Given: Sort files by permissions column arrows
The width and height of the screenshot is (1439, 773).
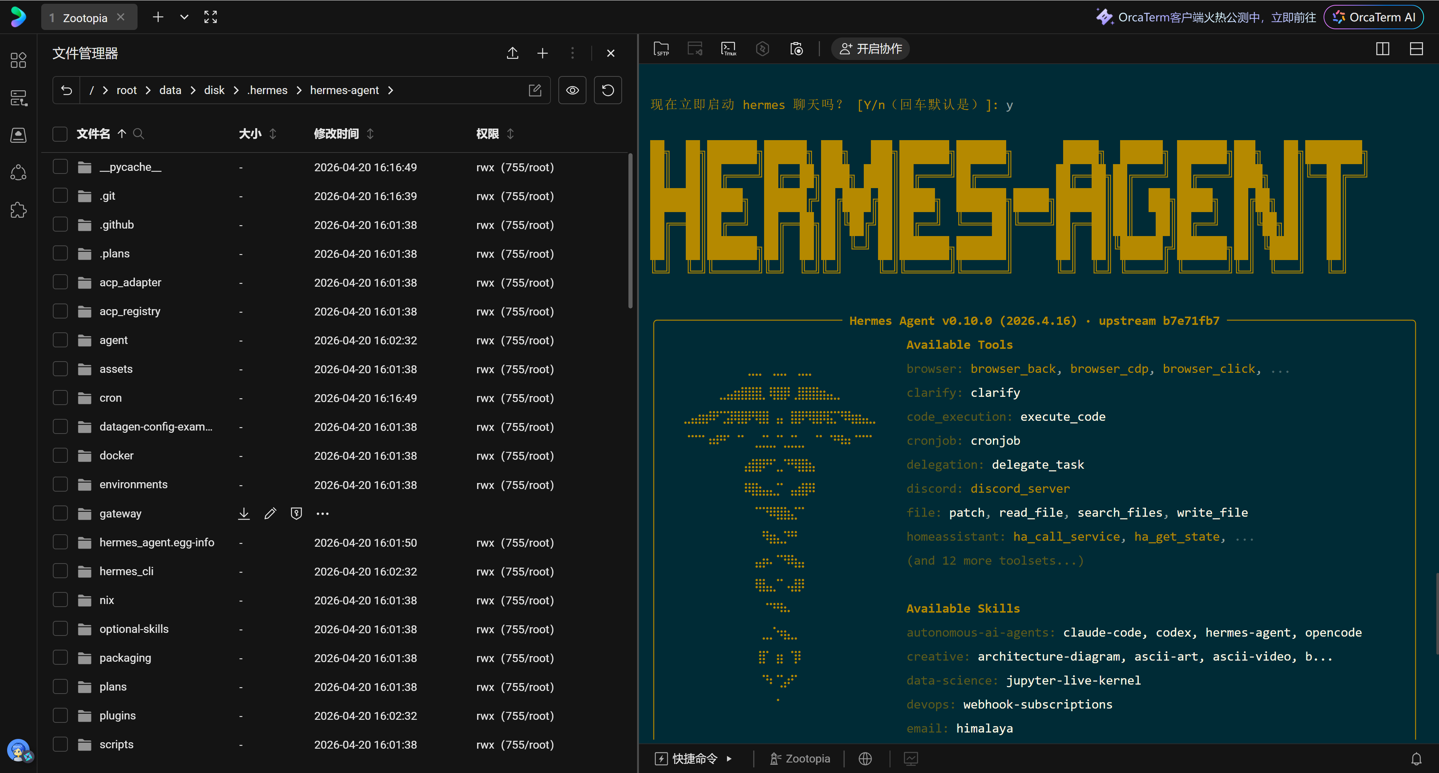Looking at the screenshot, I should tap(510, 133).
